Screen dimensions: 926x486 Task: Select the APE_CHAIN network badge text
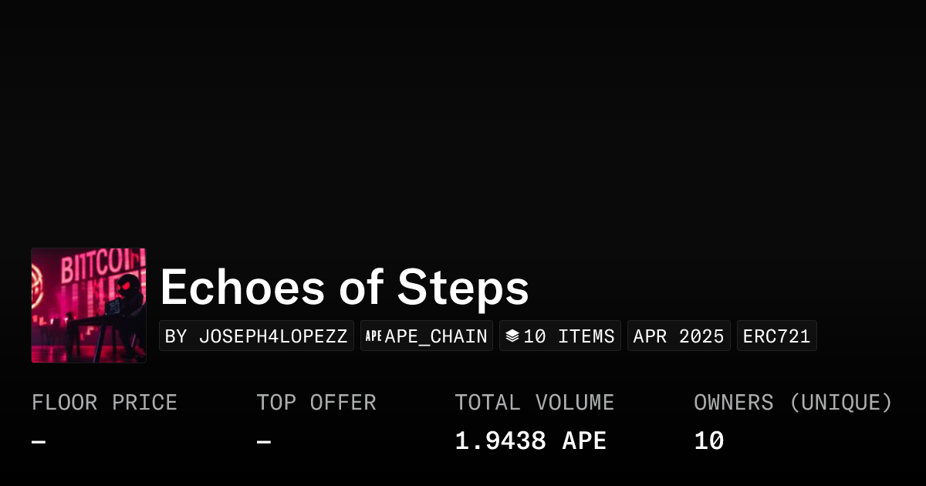(436, 336)
